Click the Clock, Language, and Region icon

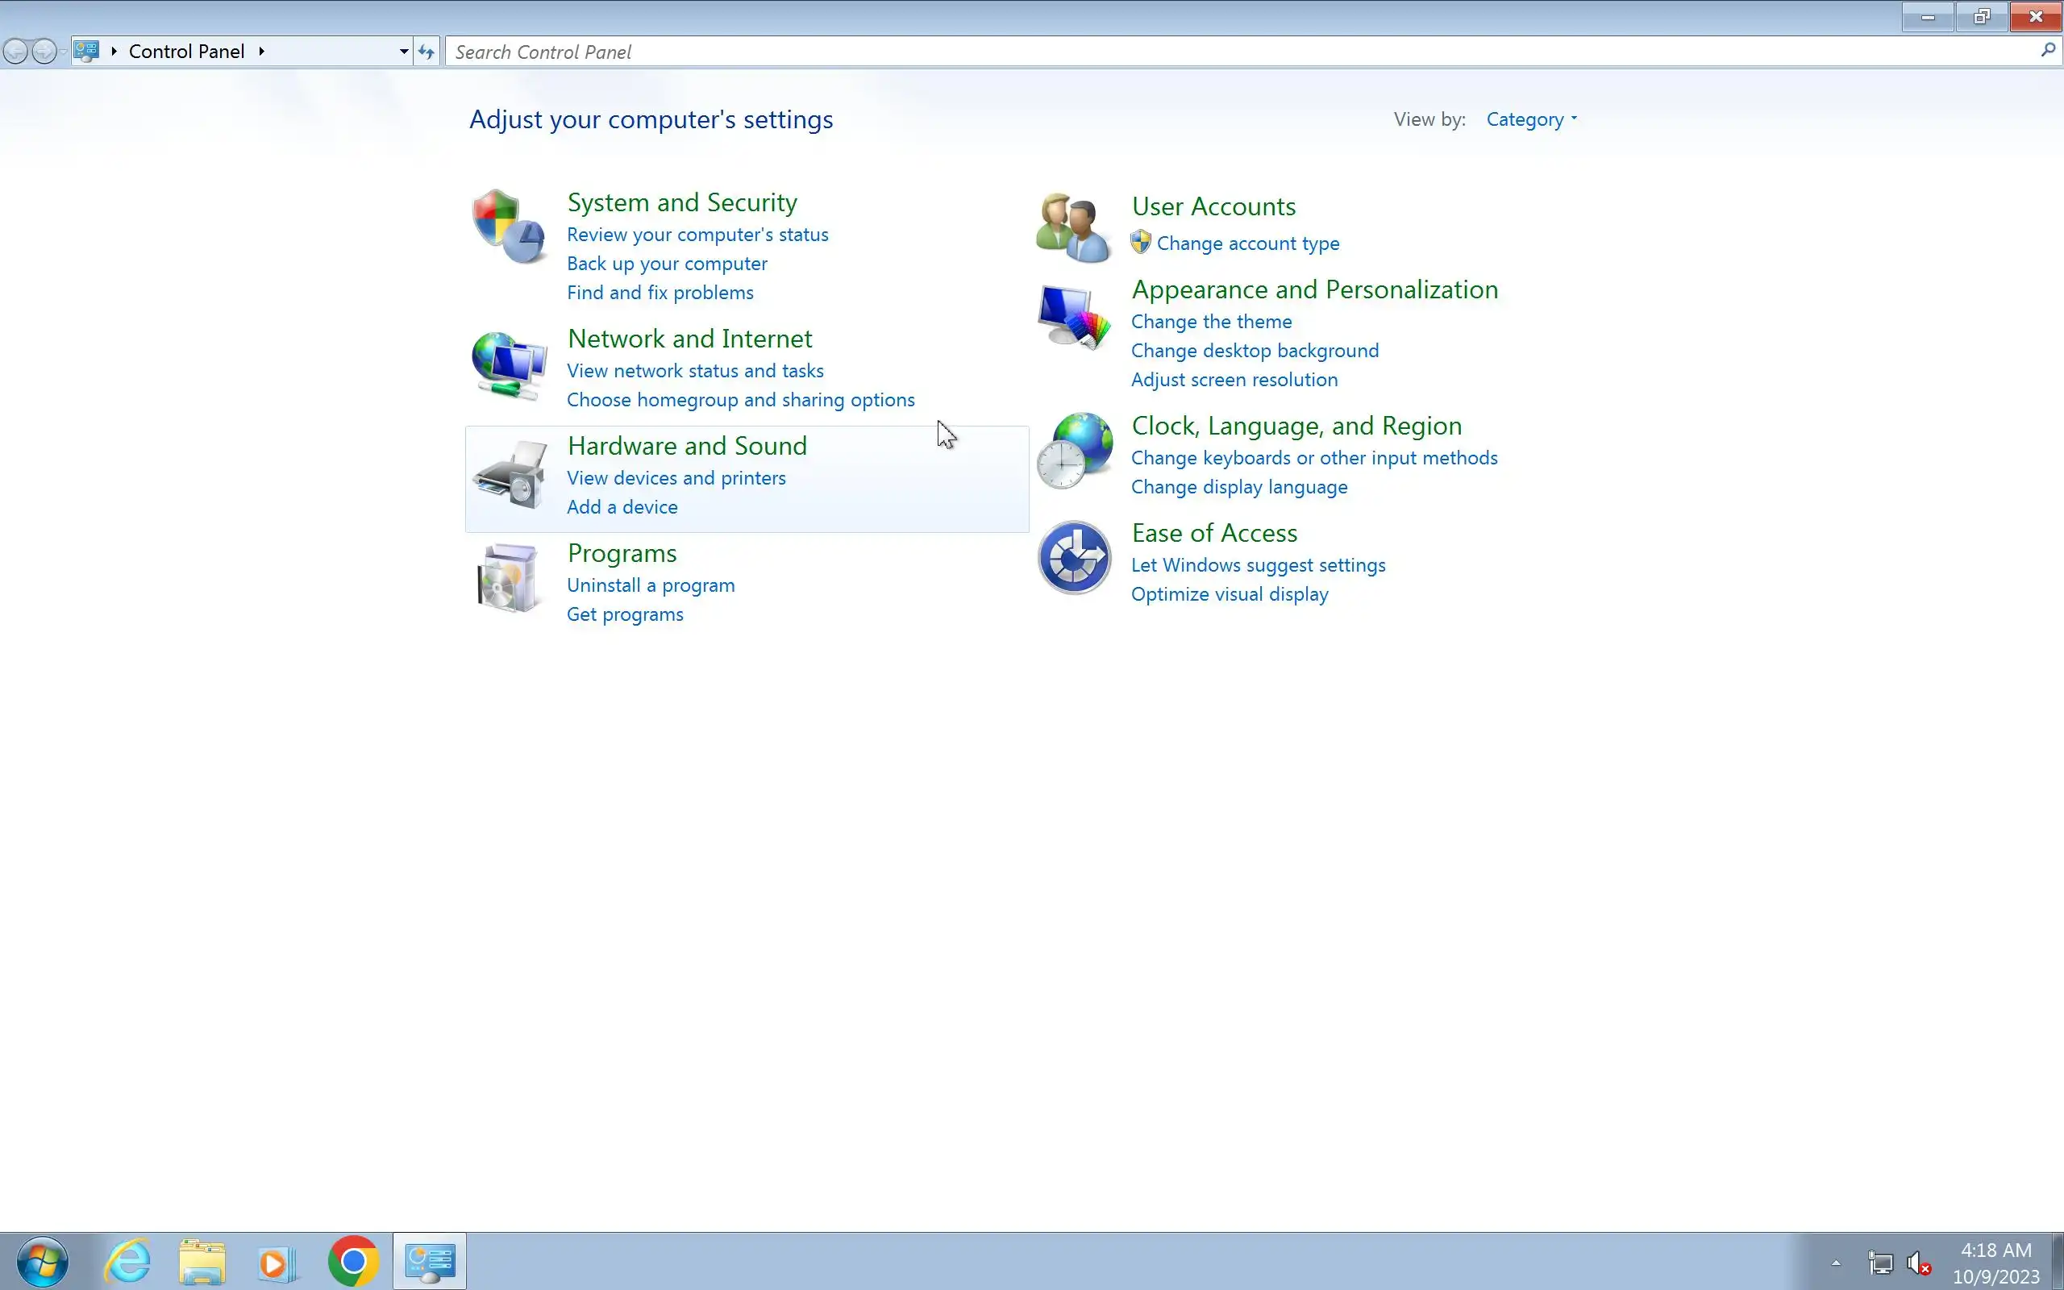(1075, 451)
